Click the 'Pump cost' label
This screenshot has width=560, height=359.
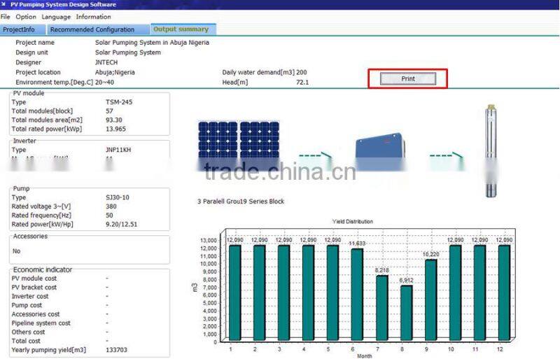[x=27, y=305]
